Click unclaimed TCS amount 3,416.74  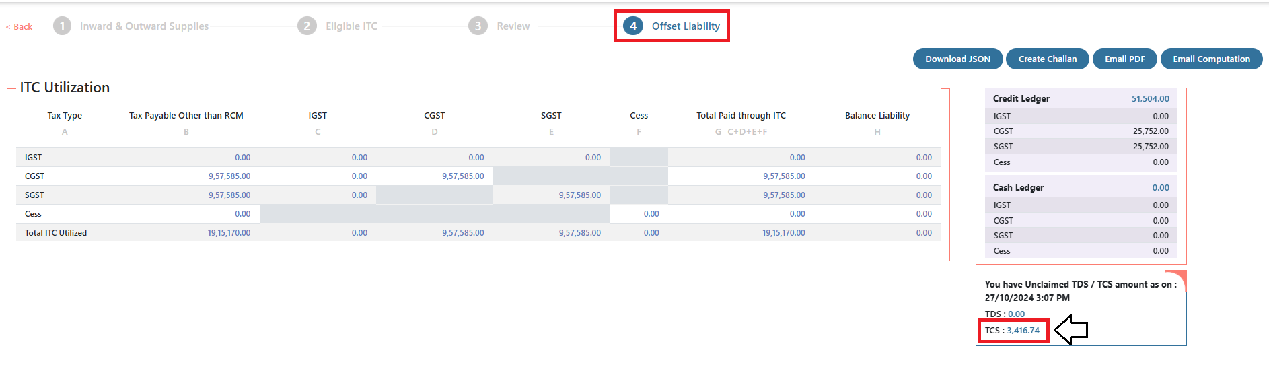tap(1023, 331)
